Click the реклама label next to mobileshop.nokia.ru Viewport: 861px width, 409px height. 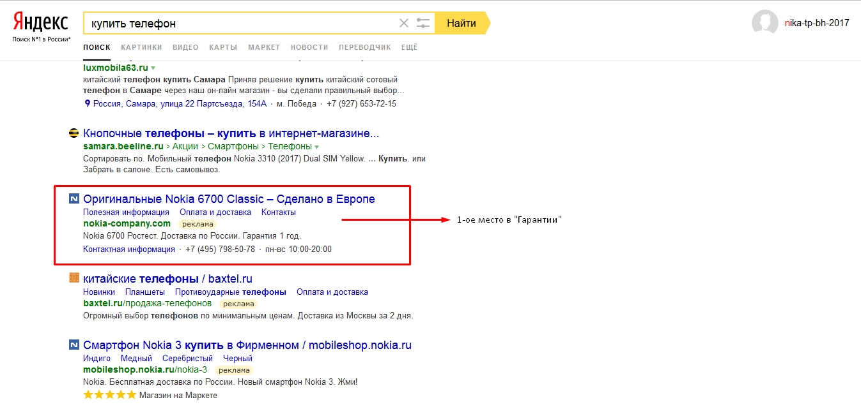(234, 370)
